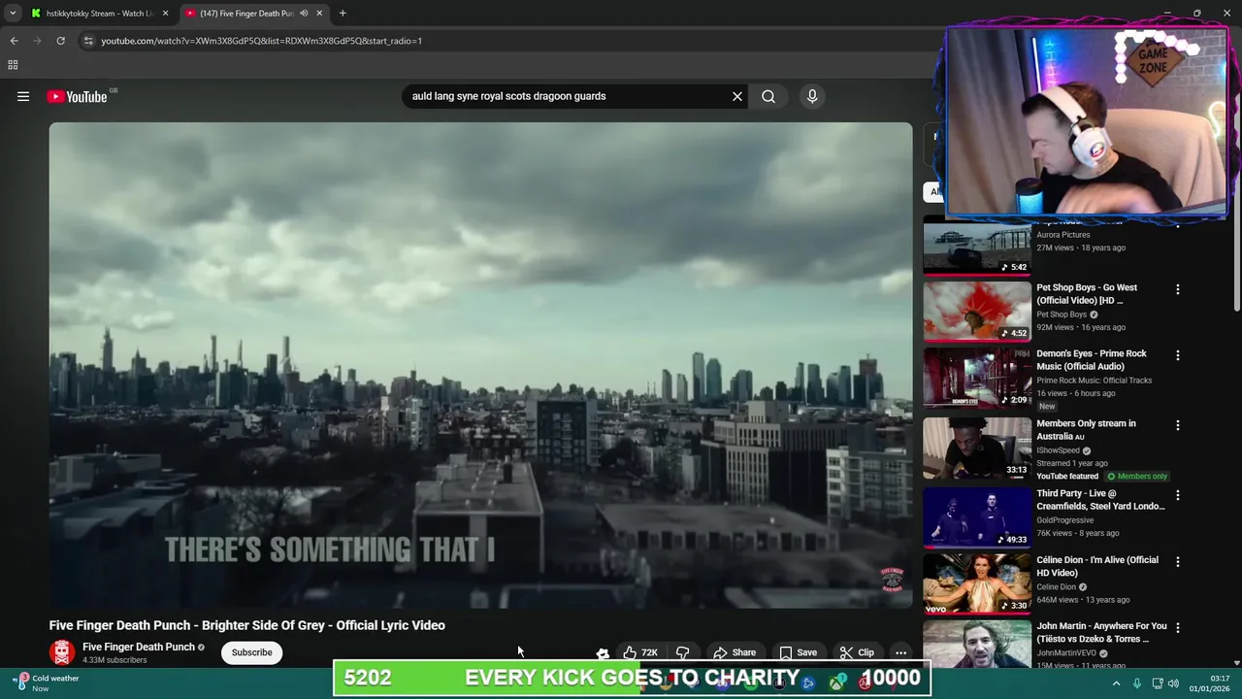Open options menu for Céline Dion video

pos(1178,561)
